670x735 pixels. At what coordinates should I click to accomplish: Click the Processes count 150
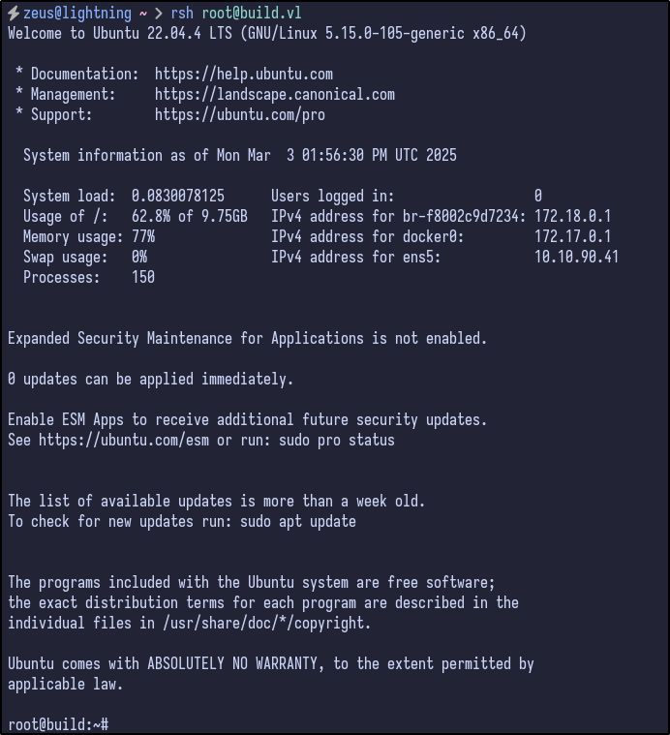tap(143, 277)
